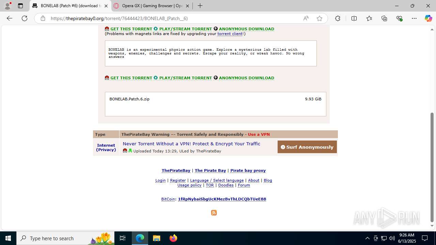Go to the Login link
This screenshot has width=436, height=245.
click(160, 180)
